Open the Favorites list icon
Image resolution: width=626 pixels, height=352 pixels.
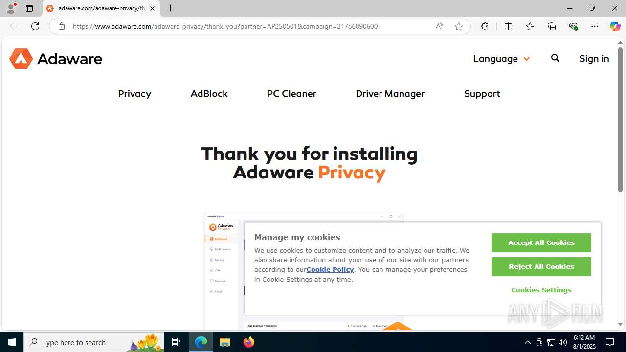pyautogui.click(x=530, y=26)
